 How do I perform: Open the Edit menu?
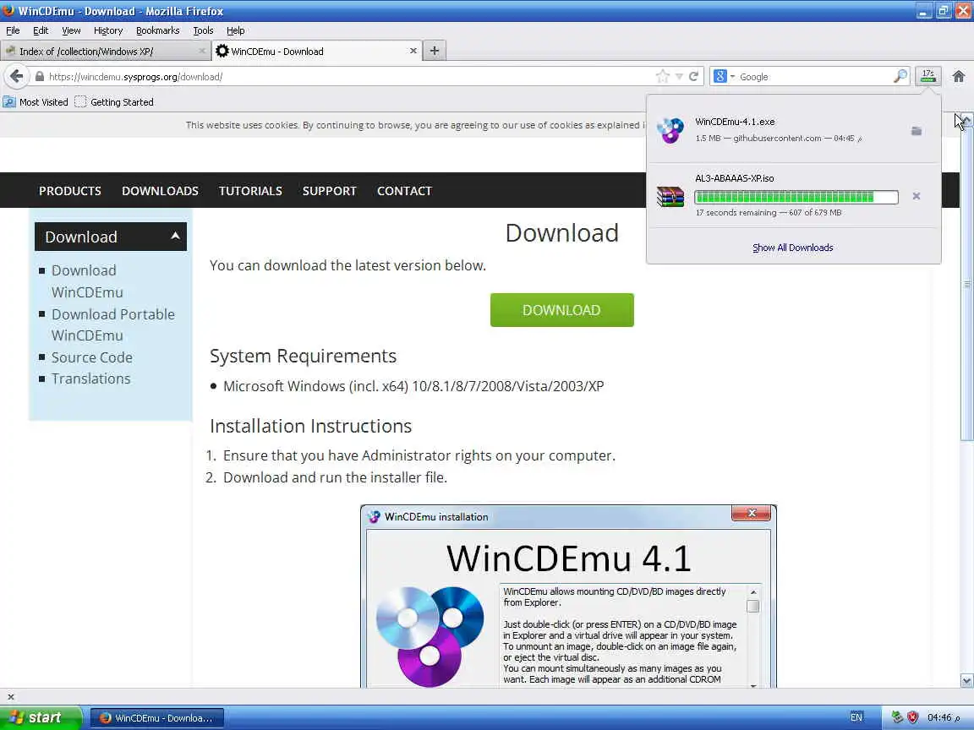tap(41, 30)
